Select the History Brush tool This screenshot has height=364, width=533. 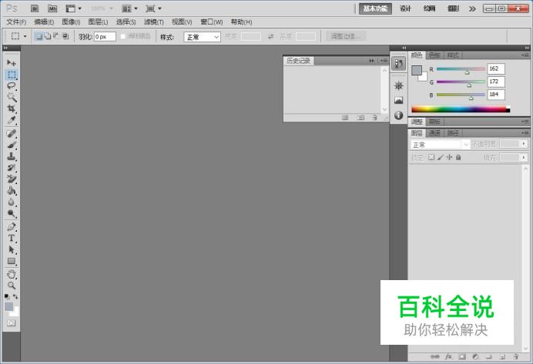pyautogui.click(x=12, y=168)
